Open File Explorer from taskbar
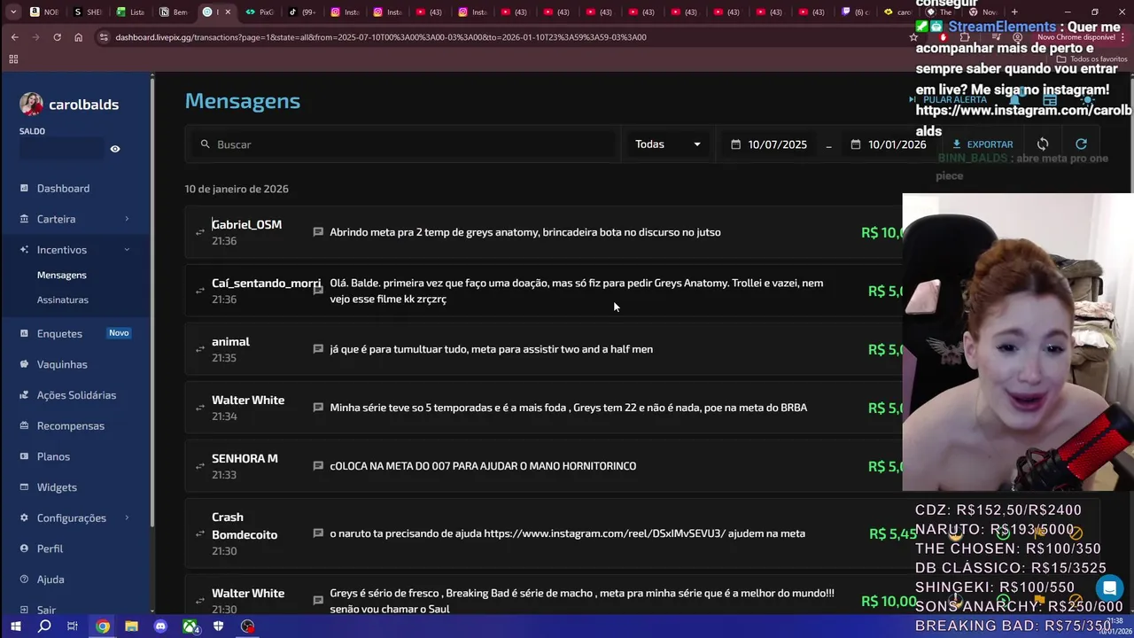 [131, 626]
